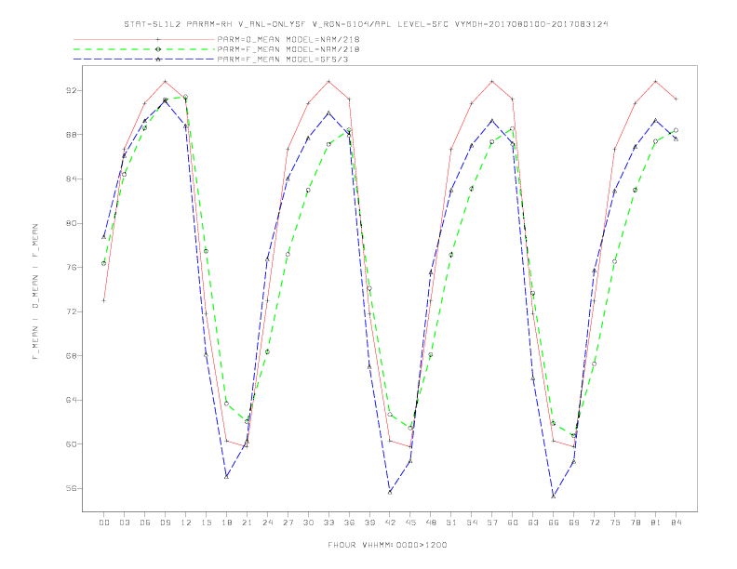Image resolution: width=737 pixels, height=569 pixels.
Task: Click x-axis forecast hour label 33
Action: [328, 523]
